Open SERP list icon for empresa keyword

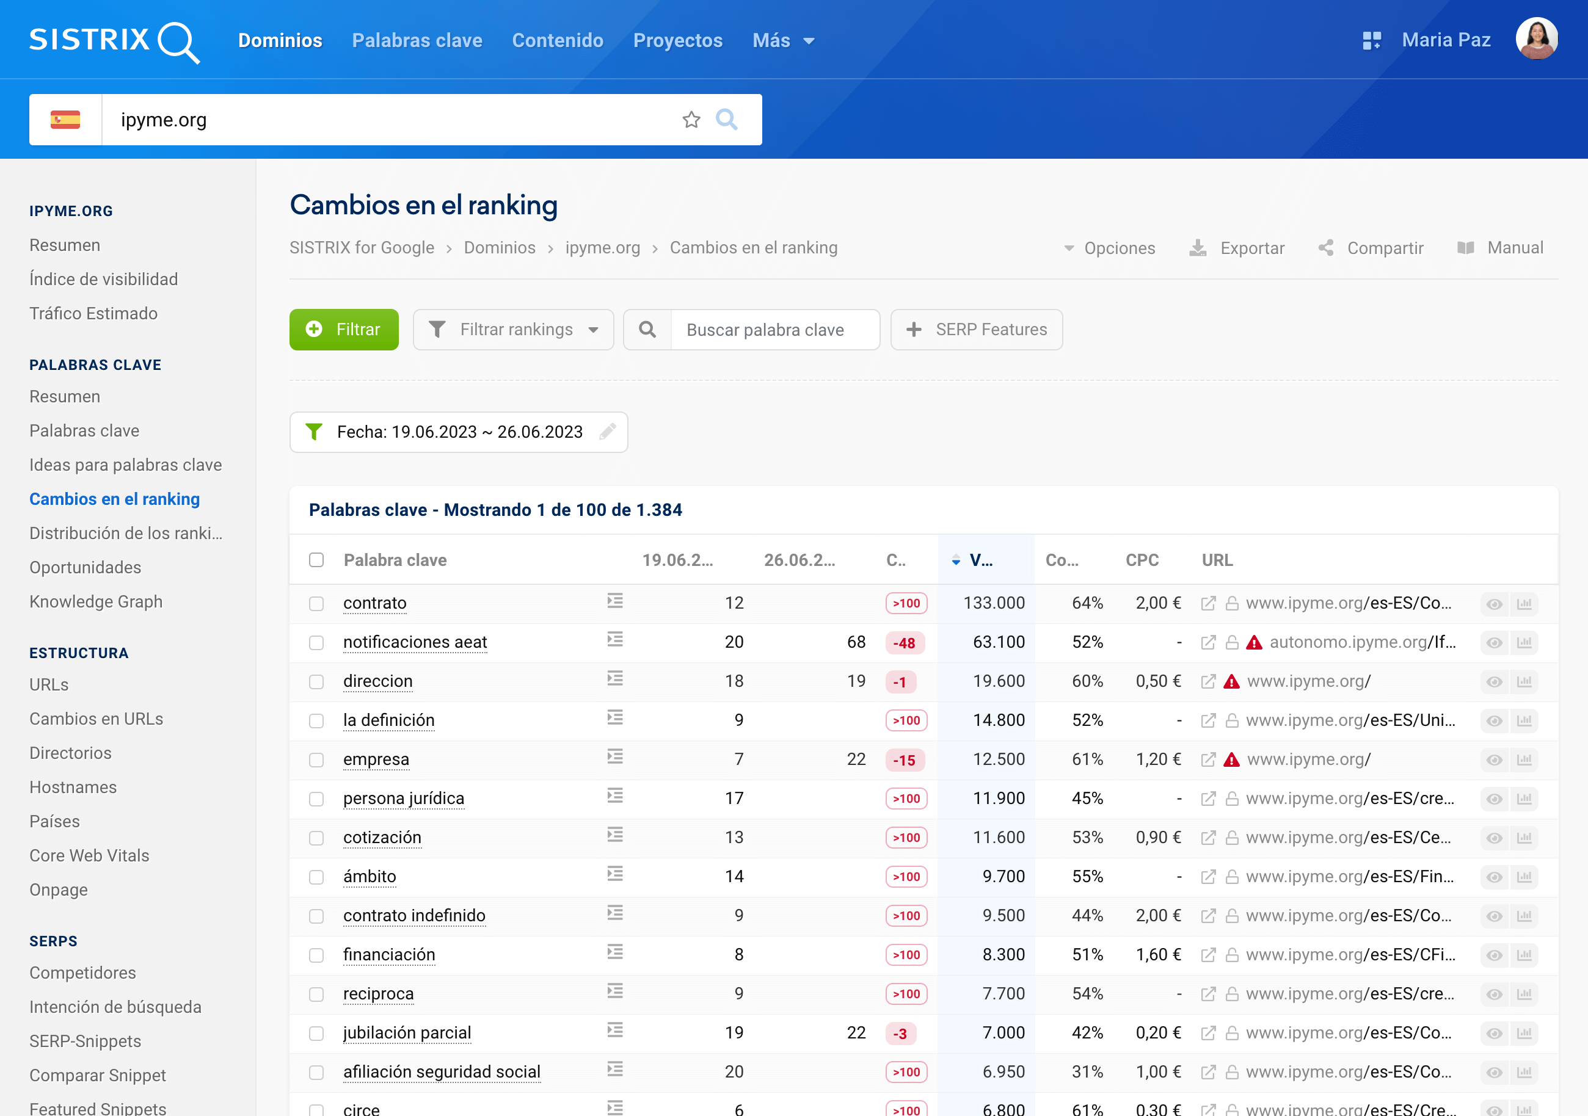pos(615,757)
